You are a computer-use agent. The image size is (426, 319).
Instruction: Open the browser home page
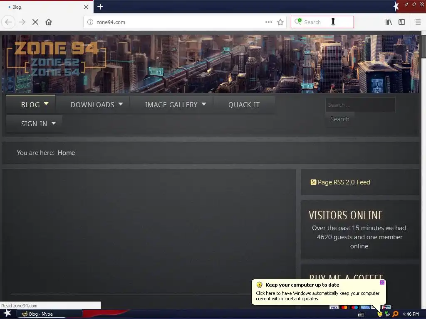49,22
